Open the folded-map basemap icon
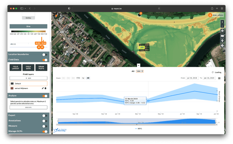This screenshot has height=144, width=233. pos(222,36)
